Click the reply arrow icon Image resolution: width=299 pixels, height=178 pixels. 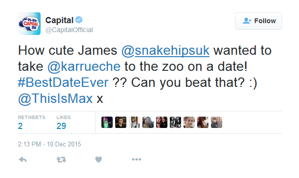[23, 160]
